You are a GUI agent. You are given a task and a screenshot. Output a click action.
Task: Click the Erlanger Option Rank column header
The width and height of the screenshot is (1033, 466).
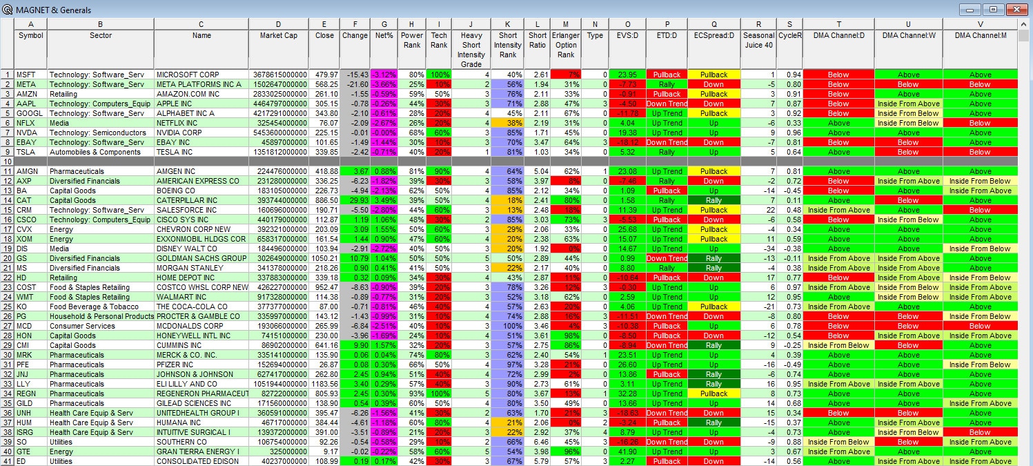point(566,49)
